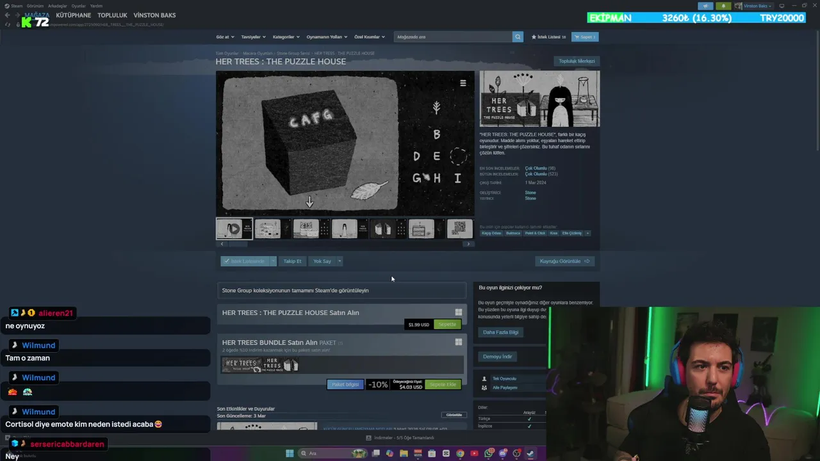Open the Göz at dropdown

(225, 36)
